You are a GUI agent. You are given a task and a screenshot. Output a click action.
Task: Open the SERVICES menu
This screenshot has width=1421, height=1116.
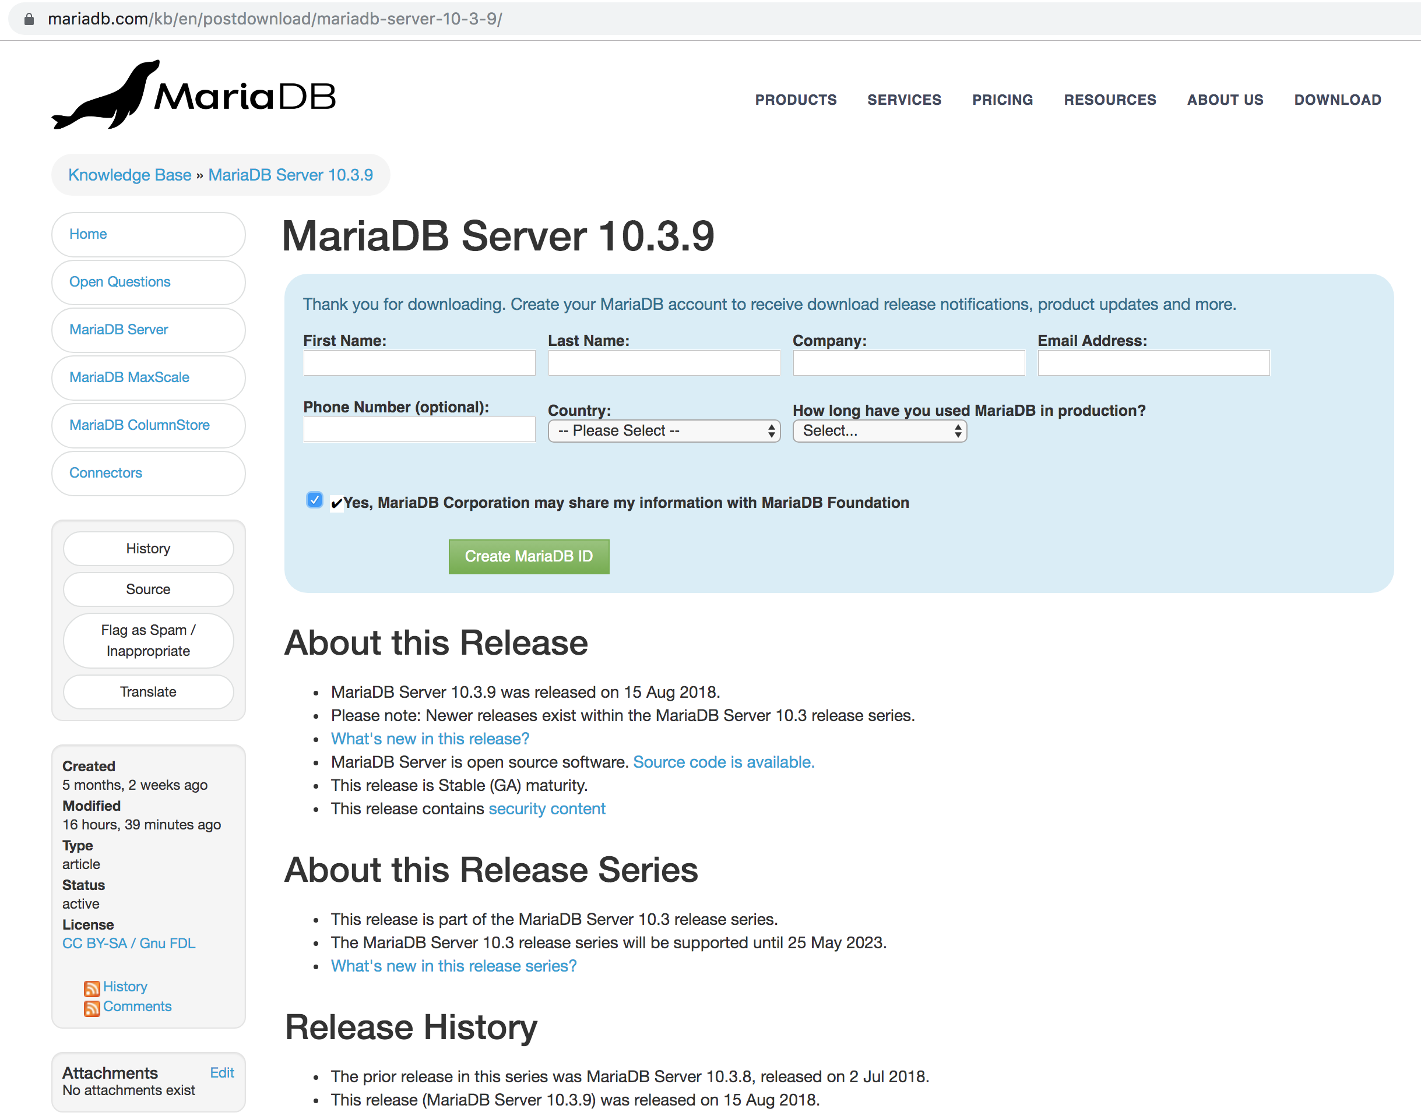tap(904, 100)
